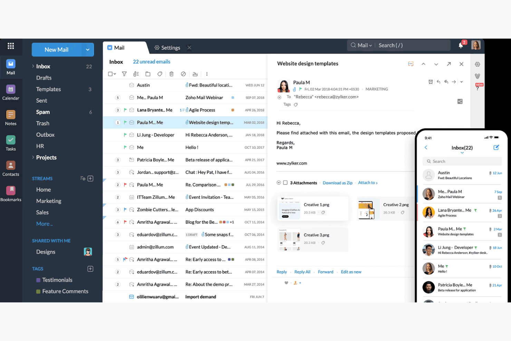
Task: Expand the Inbox folder
Action: coord(33,66)
